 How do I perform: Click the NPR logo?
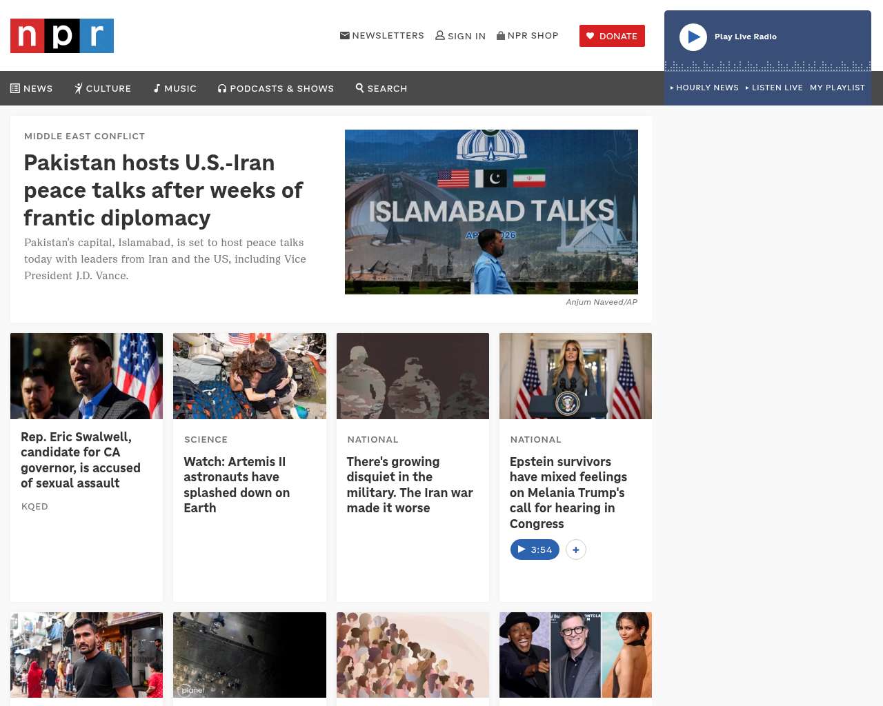[62, 36]
